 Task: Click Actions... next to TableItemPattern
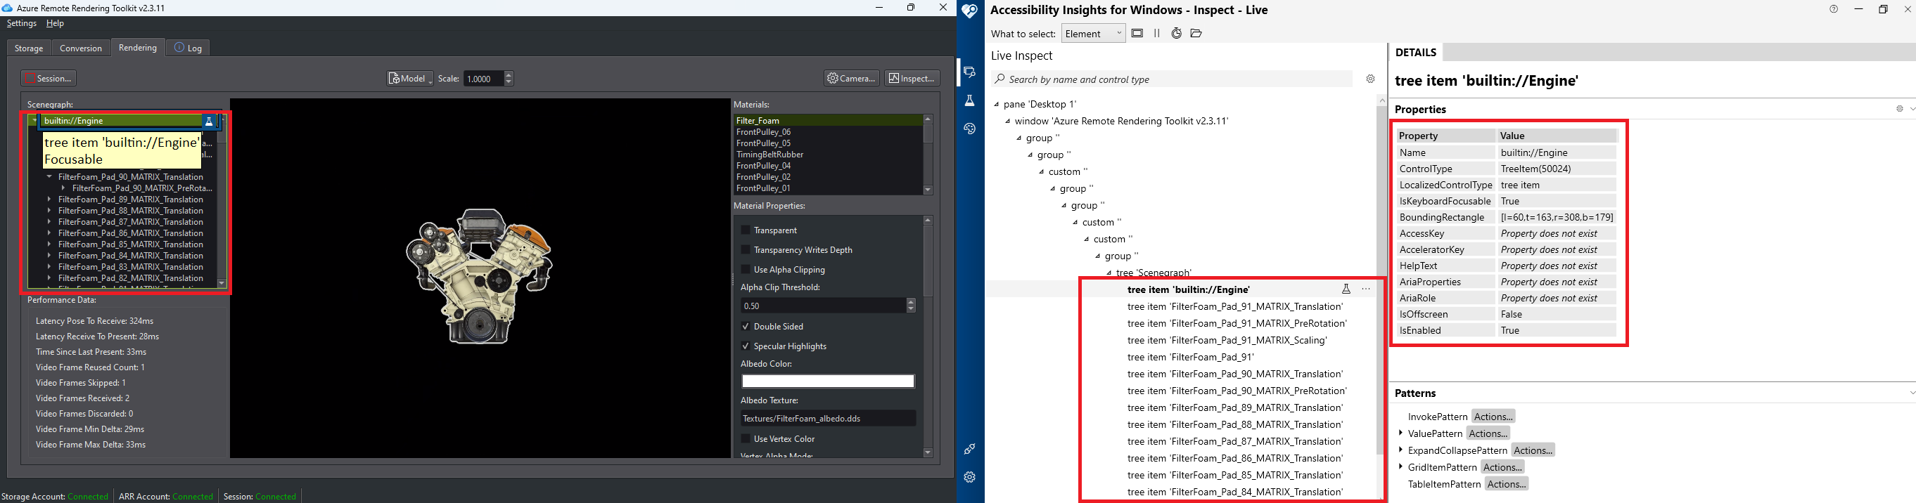[1507, 485]
